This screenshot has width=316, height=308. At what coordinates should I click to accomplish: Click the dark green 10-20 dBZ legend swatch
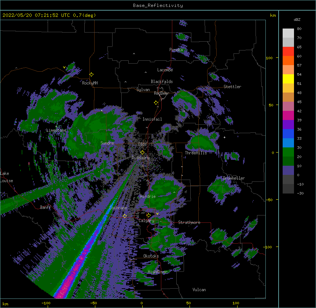tap(288, 161)
